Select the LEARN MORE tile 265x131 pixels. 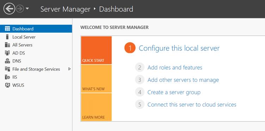96,107
